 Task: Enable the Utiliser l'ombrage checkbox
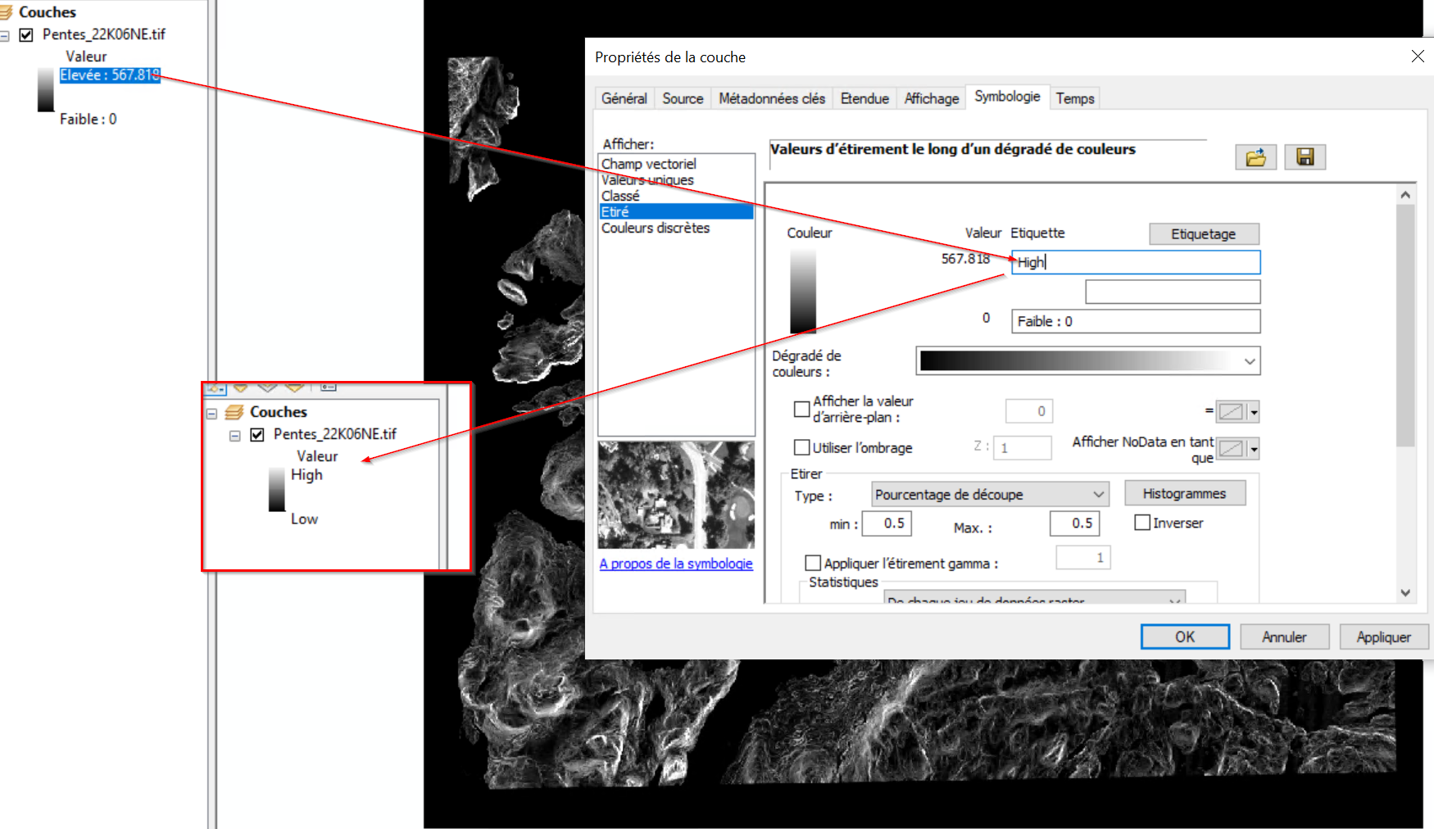pyautogui.click(x=801, y=447)
